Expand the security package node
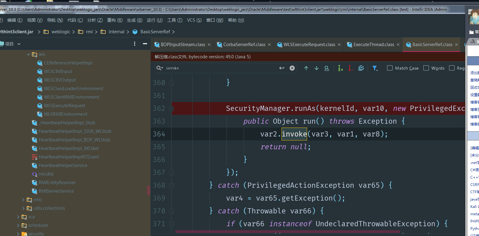 [18, 234]
